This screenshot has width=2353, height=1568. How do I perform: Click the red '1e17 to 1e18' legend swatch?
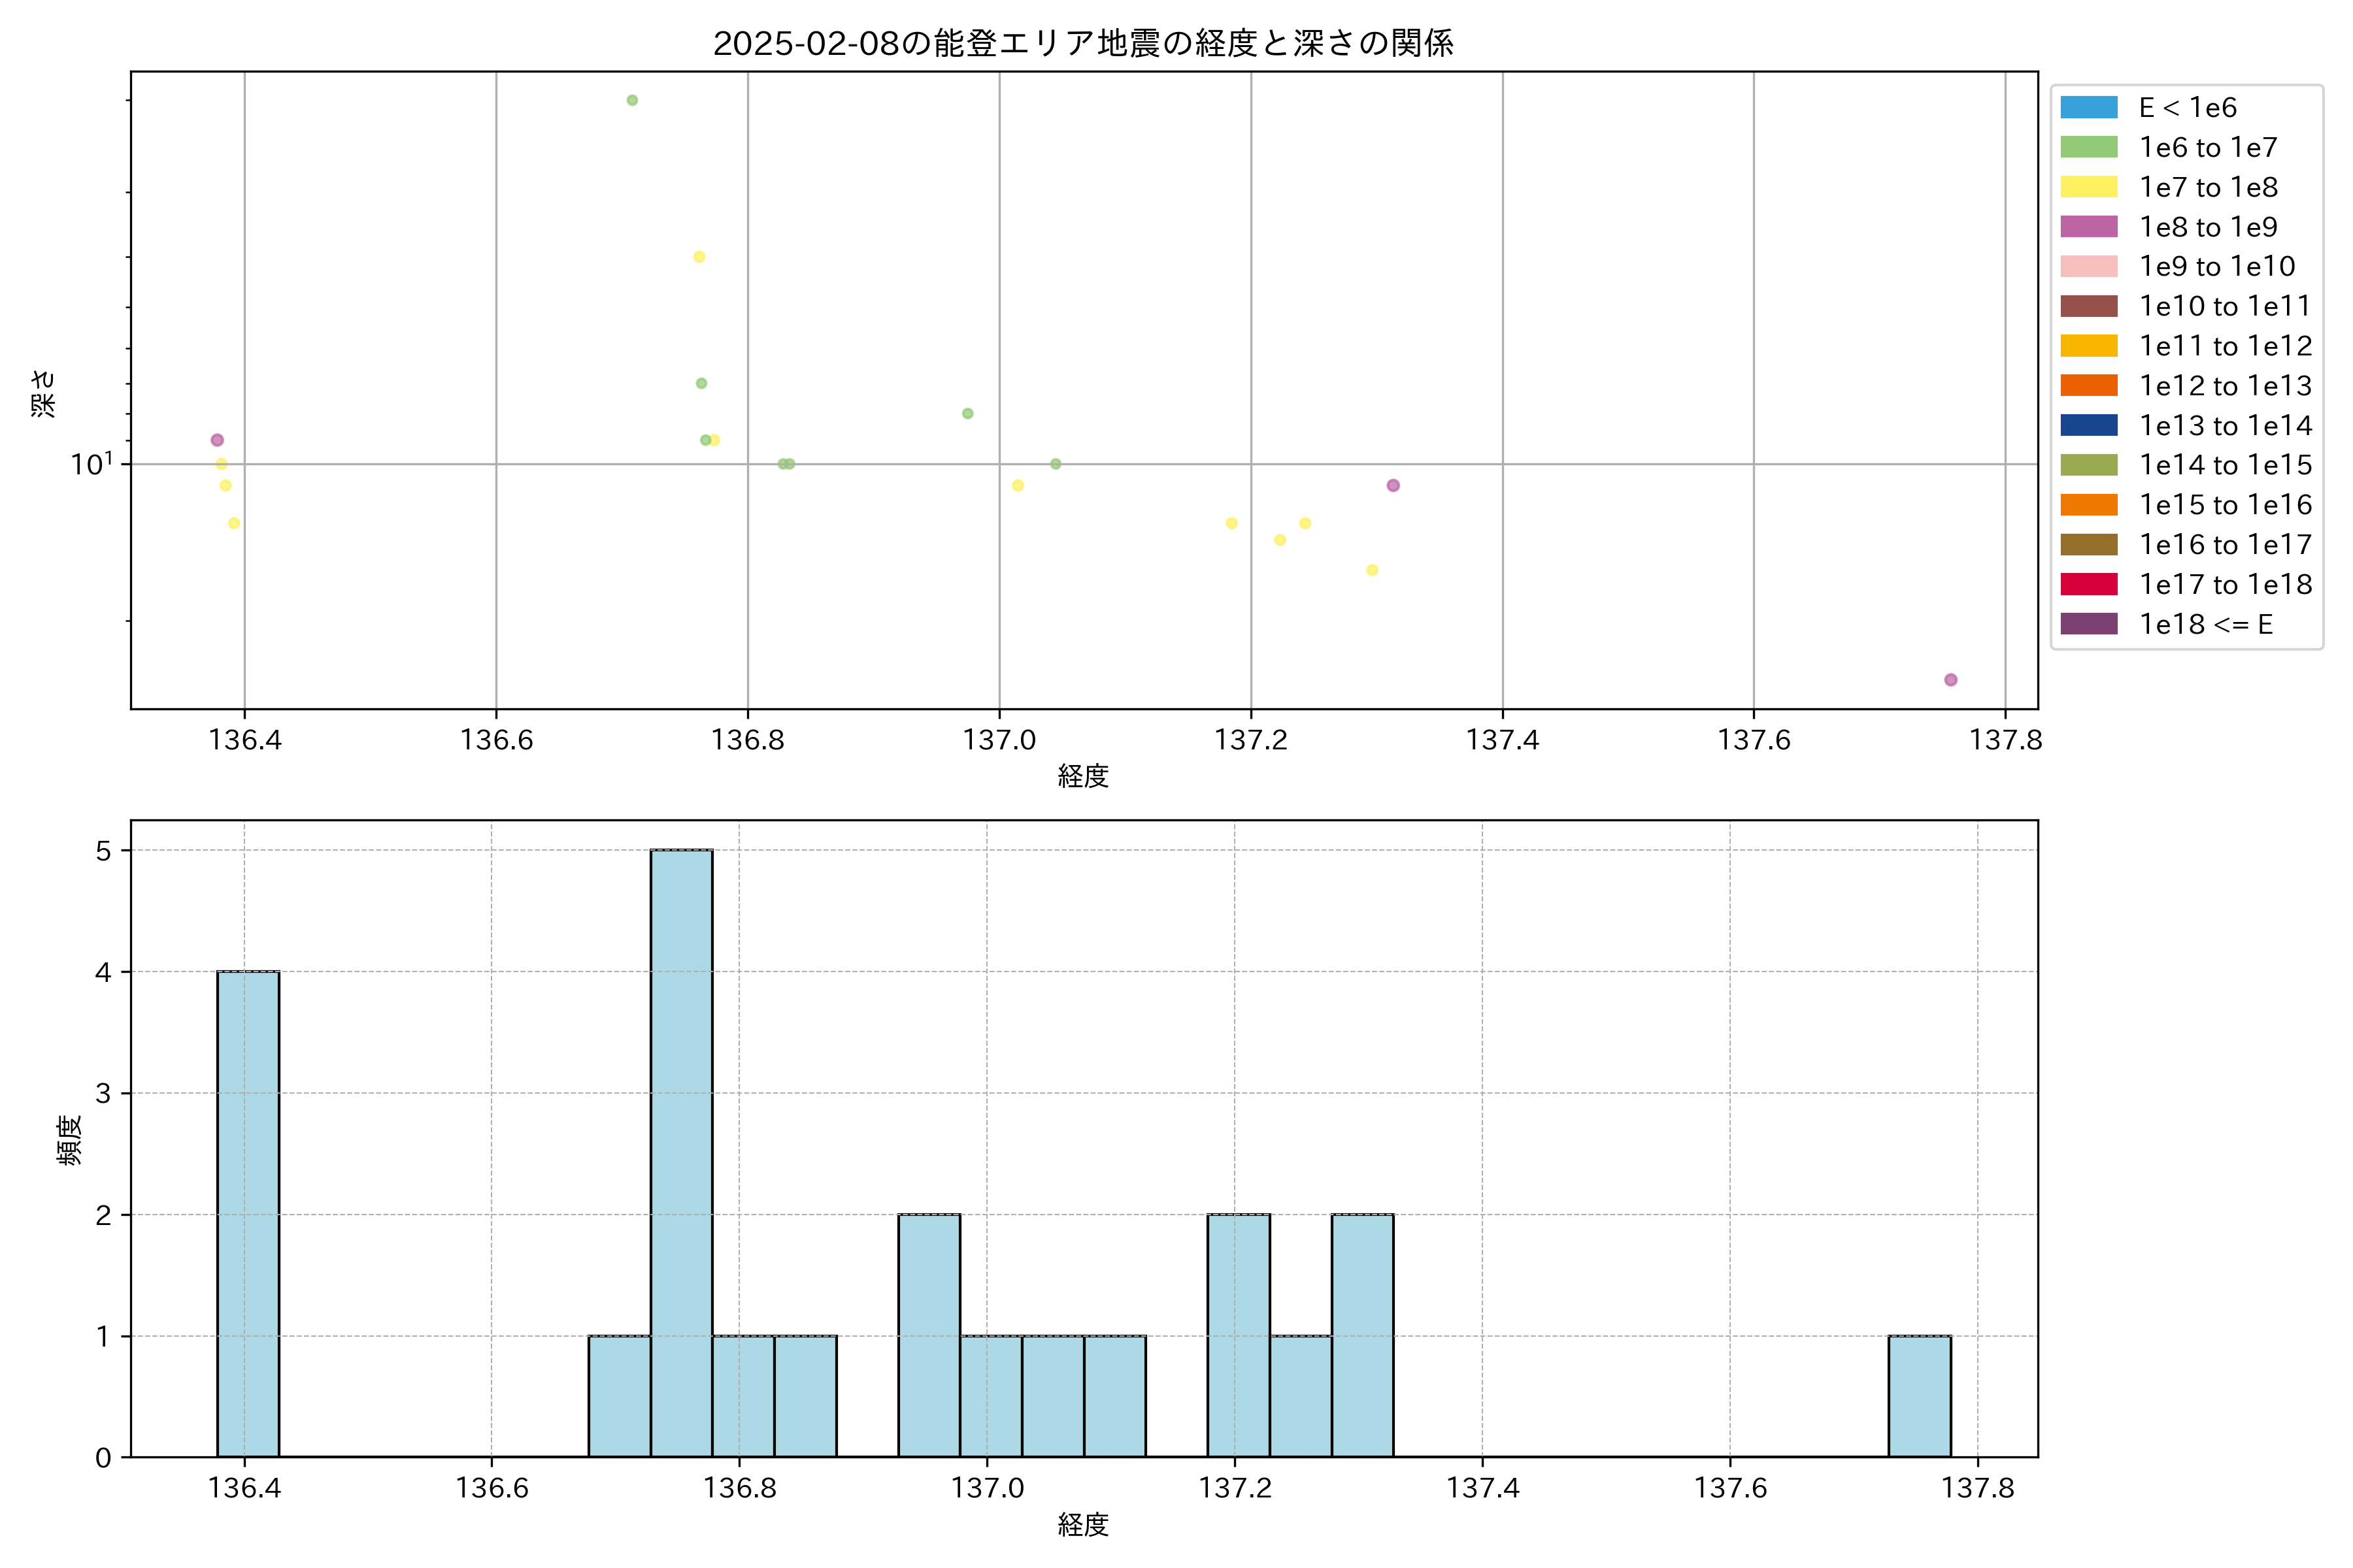(2089, 584)
